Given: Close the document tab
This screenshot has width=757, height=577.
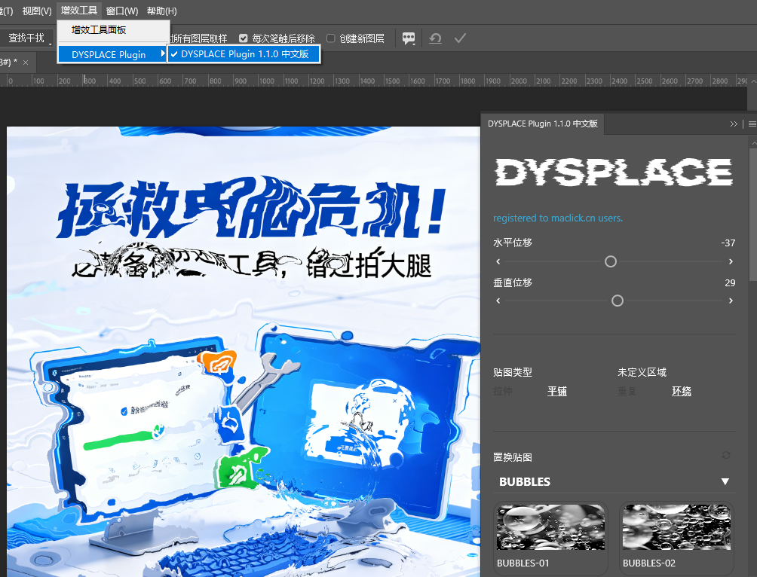Looking at the screenshot, I should pos(26,63).
